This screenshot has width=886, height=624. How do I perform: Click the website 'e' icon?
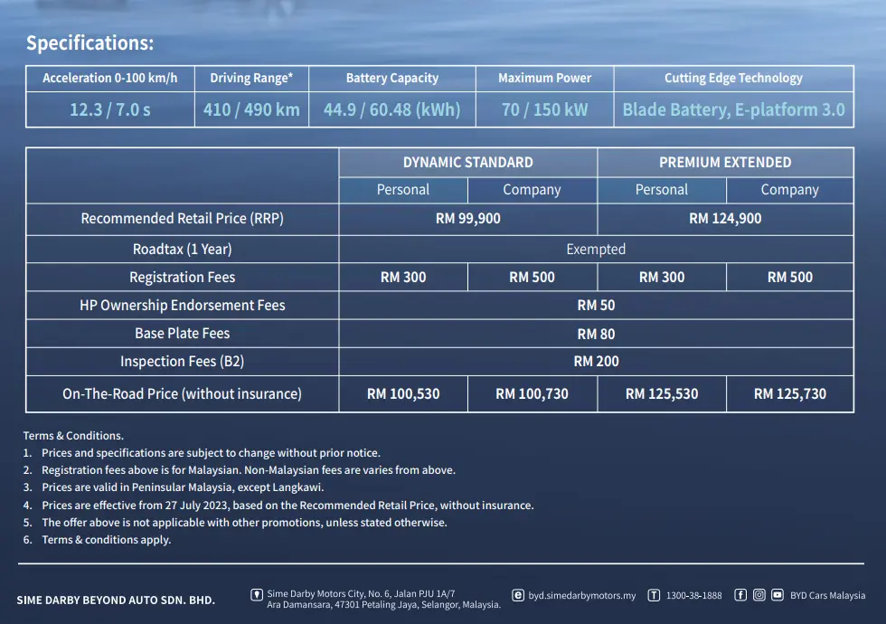click(517, 595)
